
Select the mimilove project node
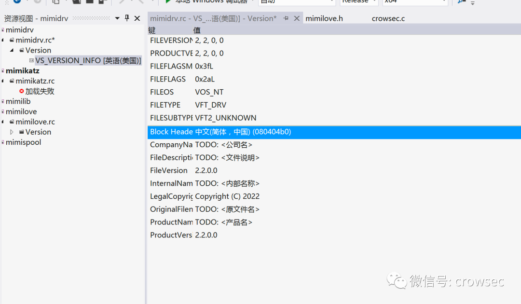21,111
